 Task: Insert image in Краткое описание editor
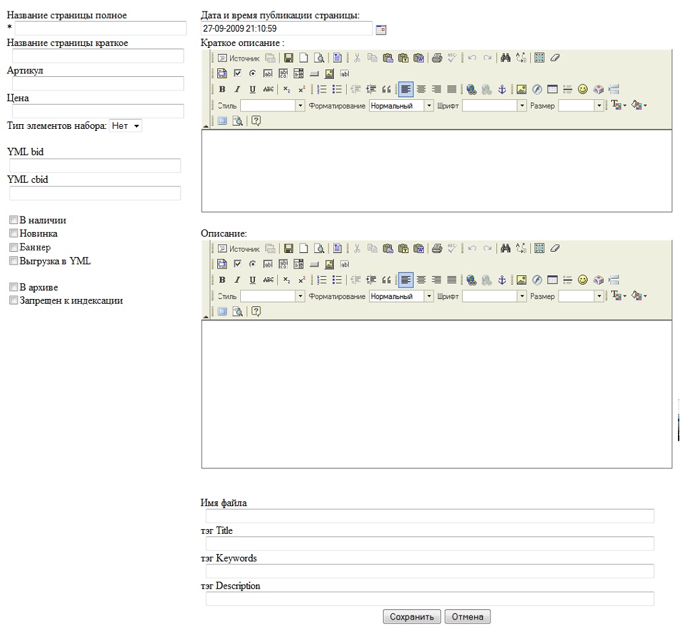pyautogui.click(x=521, y=89)
